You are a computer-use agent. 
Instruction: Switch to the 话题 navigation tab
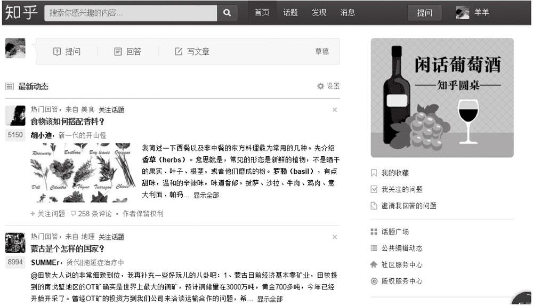[x=290, y=13]
